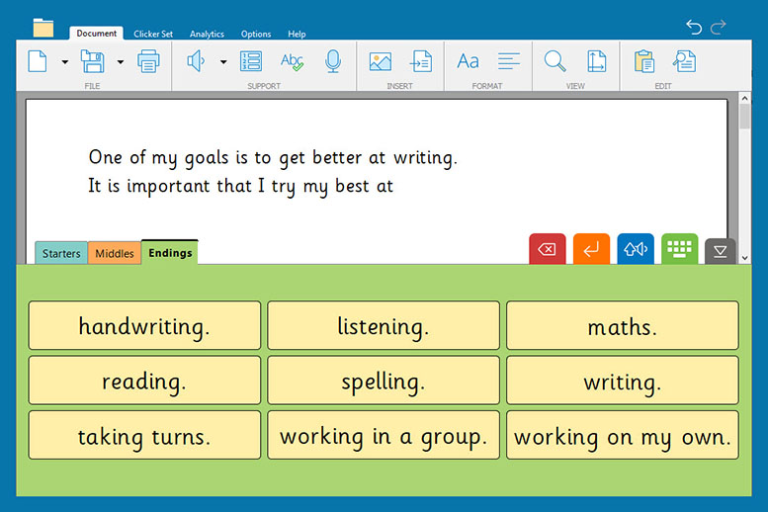Click the Print icon in File group

tap(148, 61)
